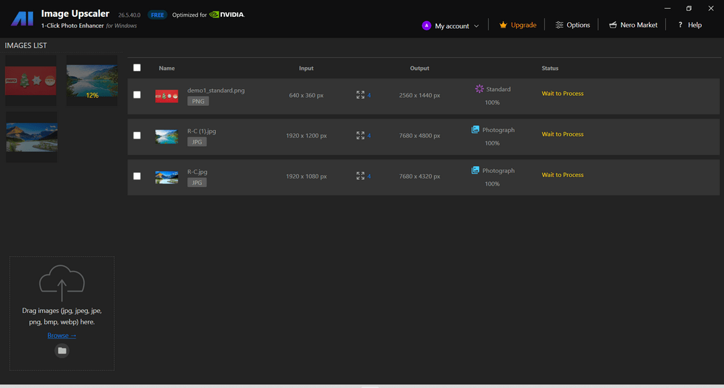Tick the checkbox for R-C (1).jpg
This screenshot has width=724, height=388.
tap(137, 135)
